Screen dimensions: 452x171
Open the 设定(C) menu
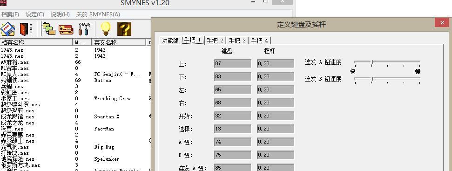(35, 14)
